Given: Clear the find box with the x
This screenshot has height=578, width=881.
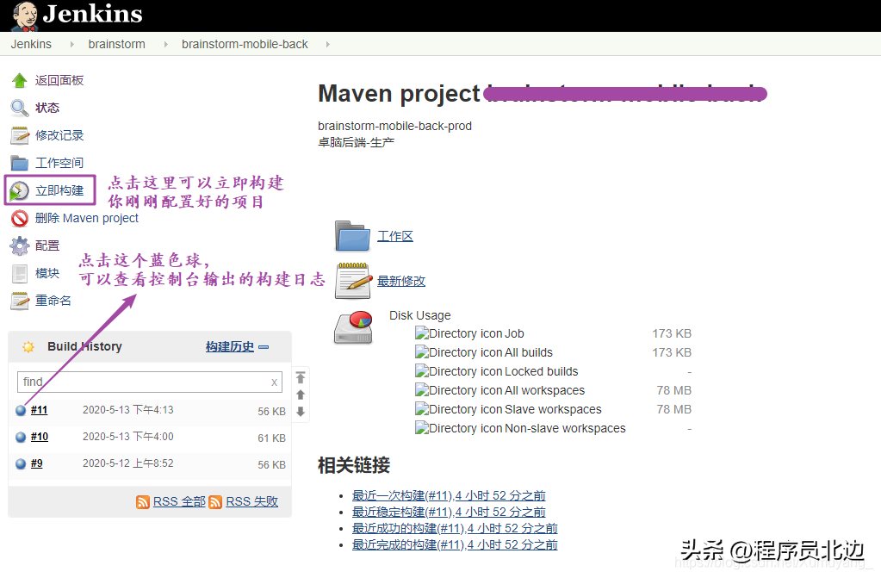Looking at the screenshot, I should pos(274,382).
